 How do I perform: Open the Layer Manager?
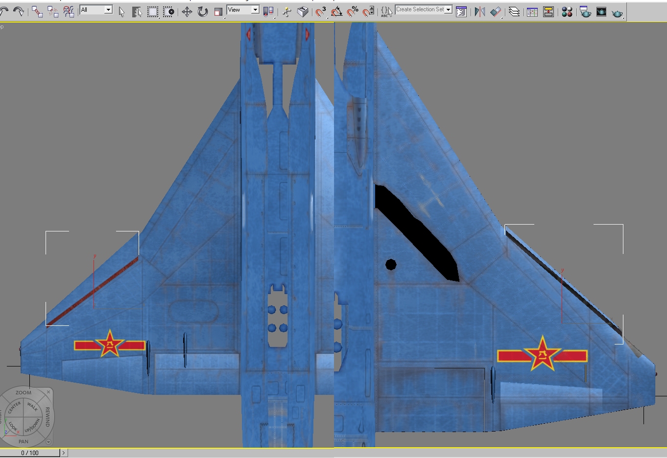pyautogui.click(x=514, y=12)
